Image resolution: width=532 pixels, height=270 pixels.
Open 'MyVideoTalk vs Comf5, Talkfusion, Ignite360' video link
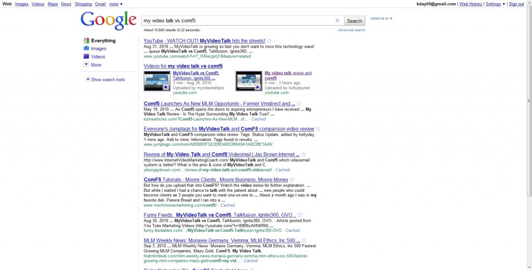tap(196, 76)
